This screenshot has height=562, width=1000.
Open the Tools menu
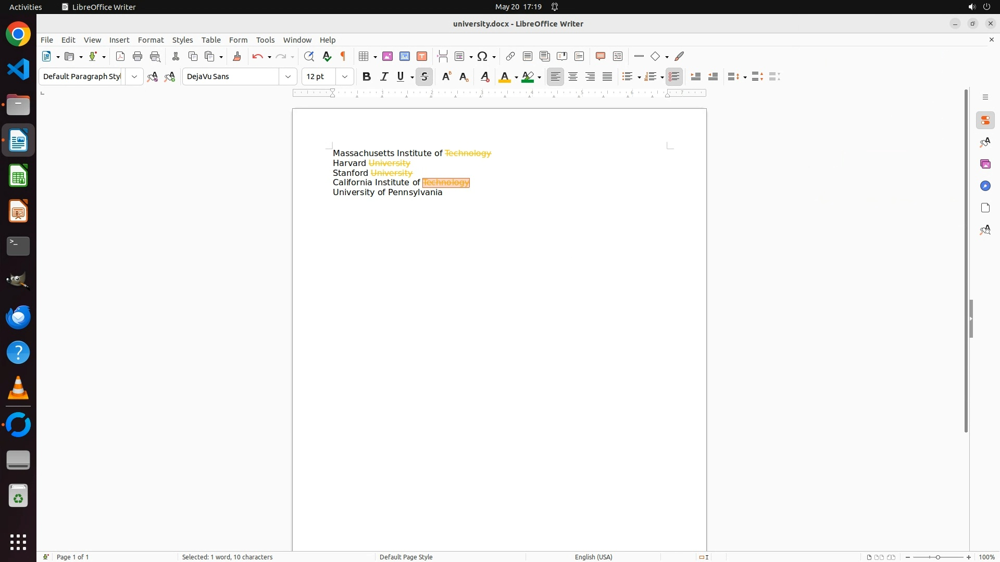(x=265, y=40)
